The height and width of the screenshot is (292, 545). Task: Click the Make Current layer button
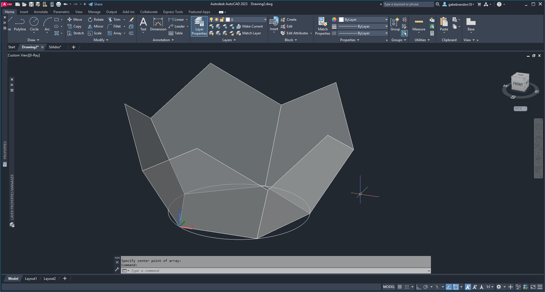249,26
